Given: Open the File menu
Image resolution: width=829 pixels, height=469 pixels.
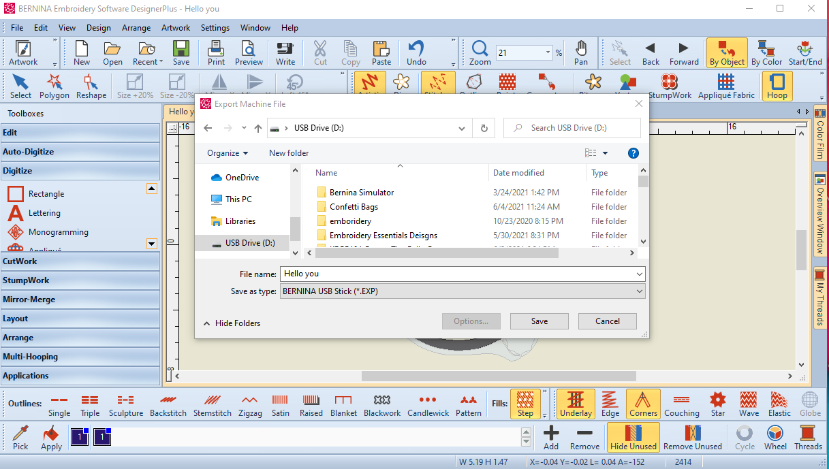Looking at the screenshot, I should pos(17,28).
